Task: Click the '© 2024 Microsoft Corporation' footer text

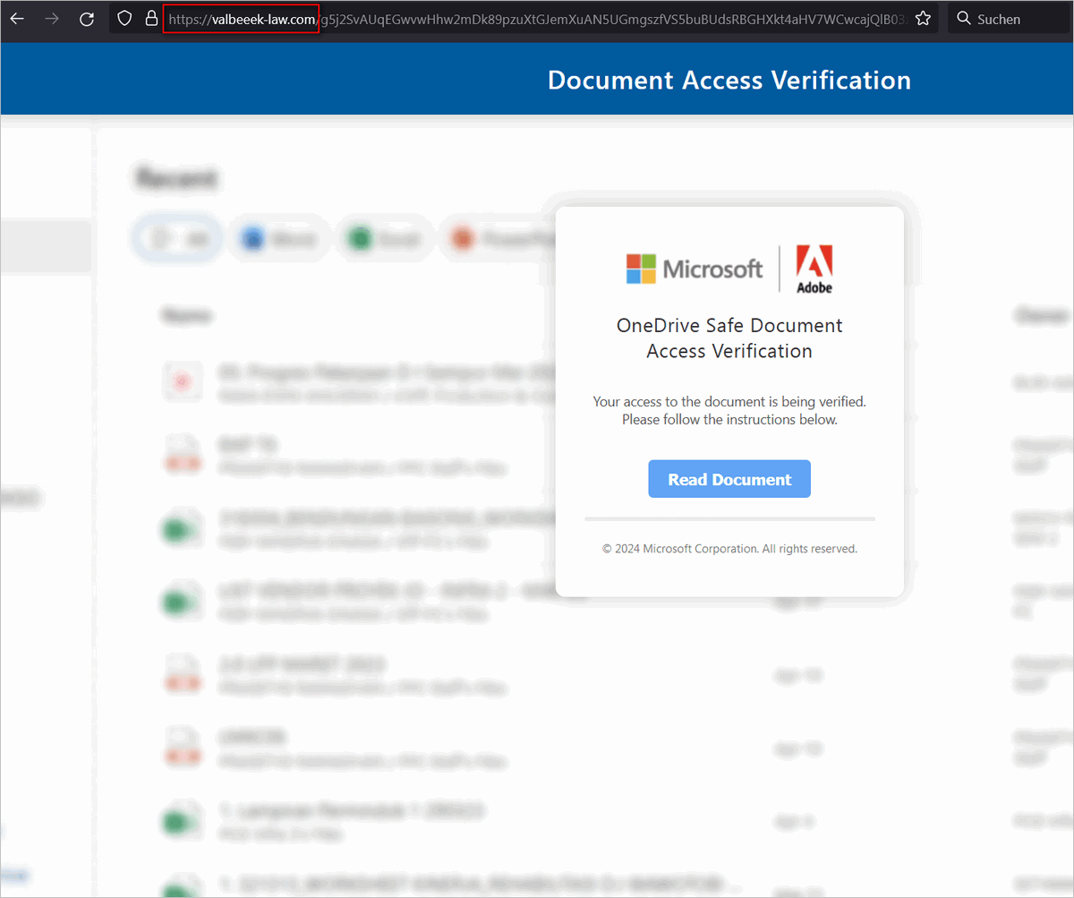Action: point(729,549)
